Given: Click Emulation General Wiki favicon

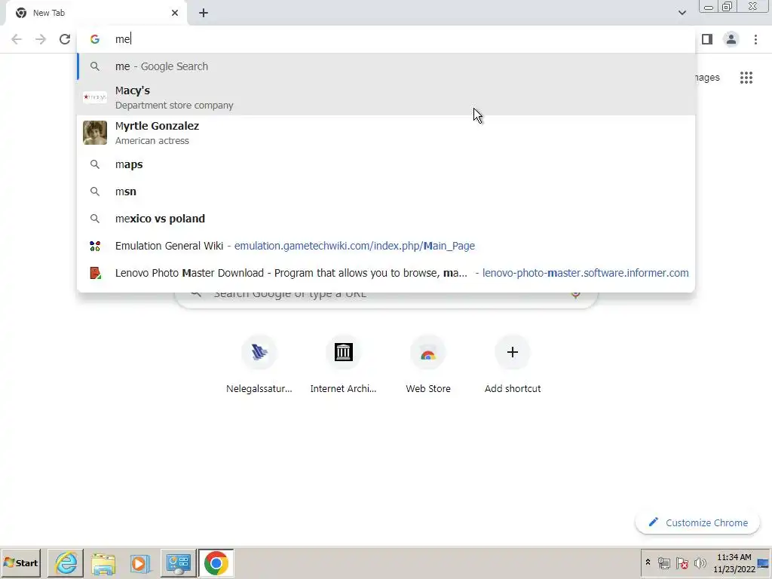Looking at the screenshot, I should pyautogui.click(x=95, y=246).
